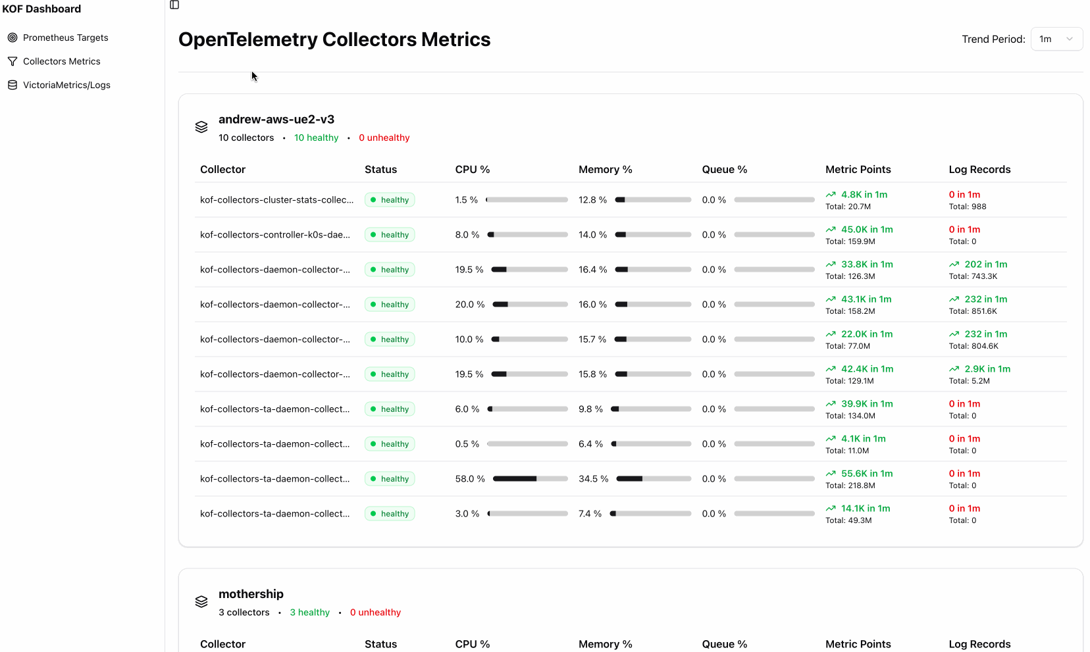Click the stack icon beside mothership
Image resolution: width=1090 pixels, height=652 pixels.
click(x=201, y=601)
